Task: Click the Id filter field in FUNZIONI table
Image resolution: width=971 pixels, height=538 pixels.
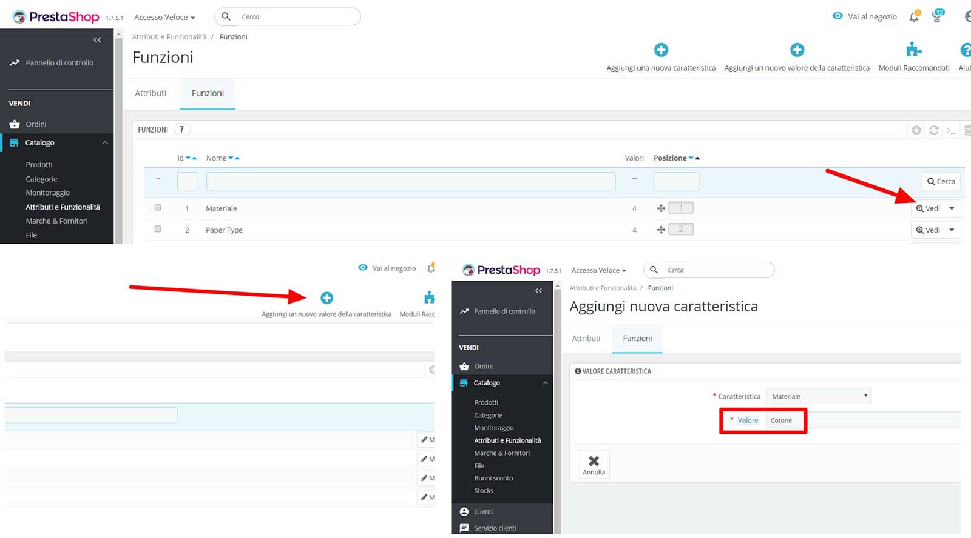Action: coord(187,181)
